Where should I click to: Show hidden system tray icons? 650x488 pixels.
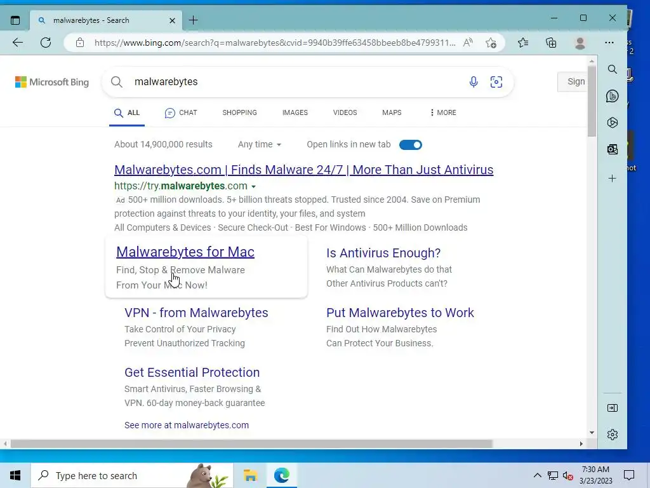click(537, 475)
